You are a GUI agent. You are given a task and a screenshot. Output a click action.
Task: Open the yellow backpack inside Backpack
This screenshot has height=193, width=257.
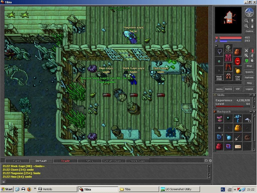tap(237, 128)
